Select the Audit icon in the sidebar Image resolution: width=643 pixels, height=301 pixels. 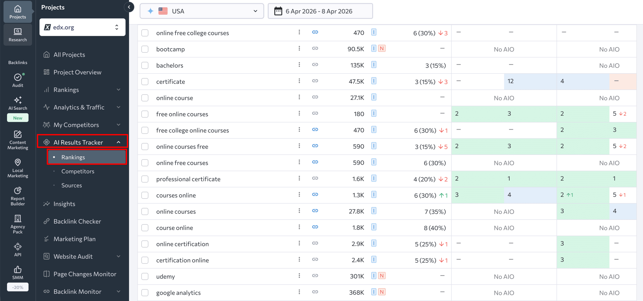point(18,80)
